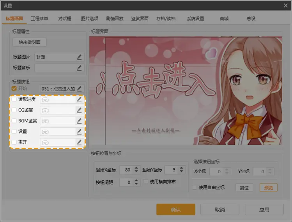Click the 快来做封面 button
This screenshot has height=222, width=292.
pos(30,42)
